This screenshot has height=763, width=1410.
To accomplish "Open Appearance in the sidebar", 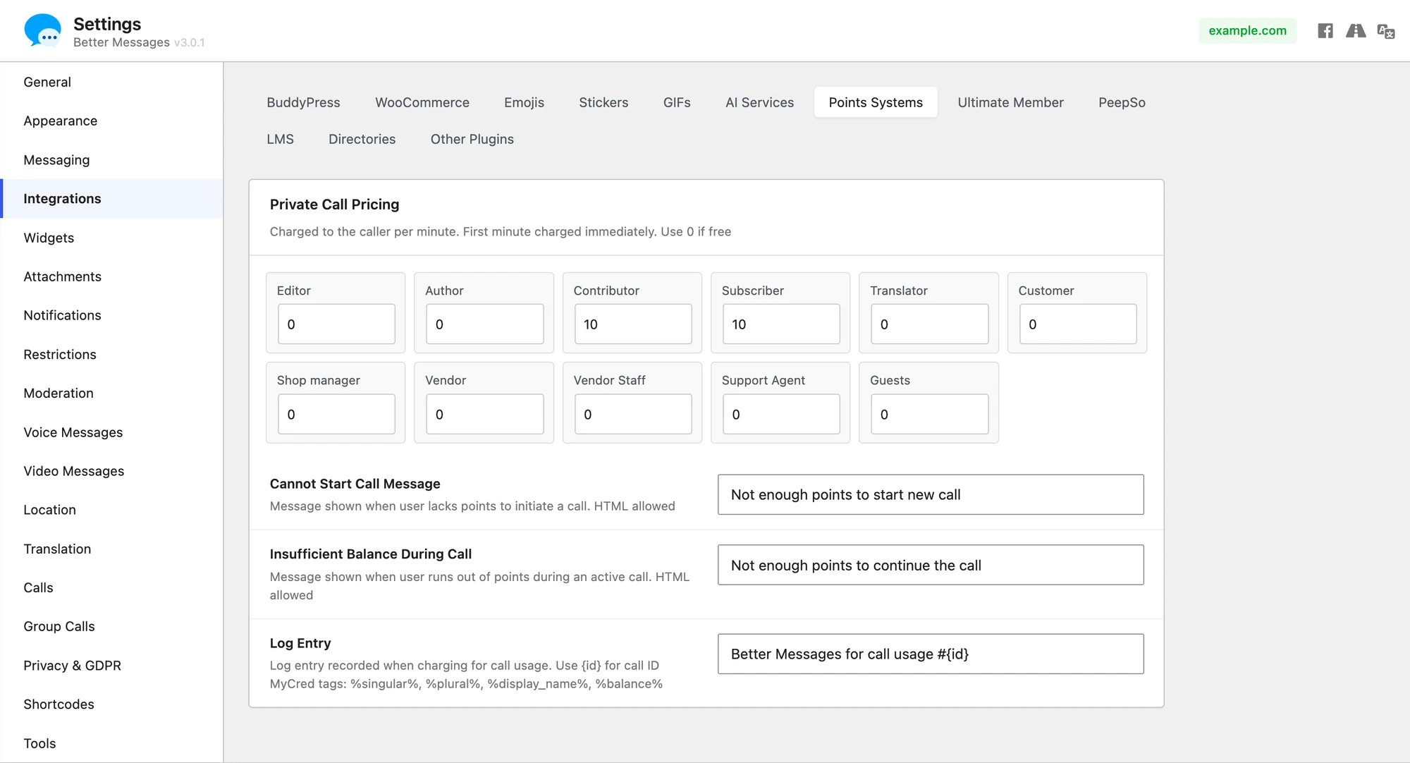I will (111, 121).
